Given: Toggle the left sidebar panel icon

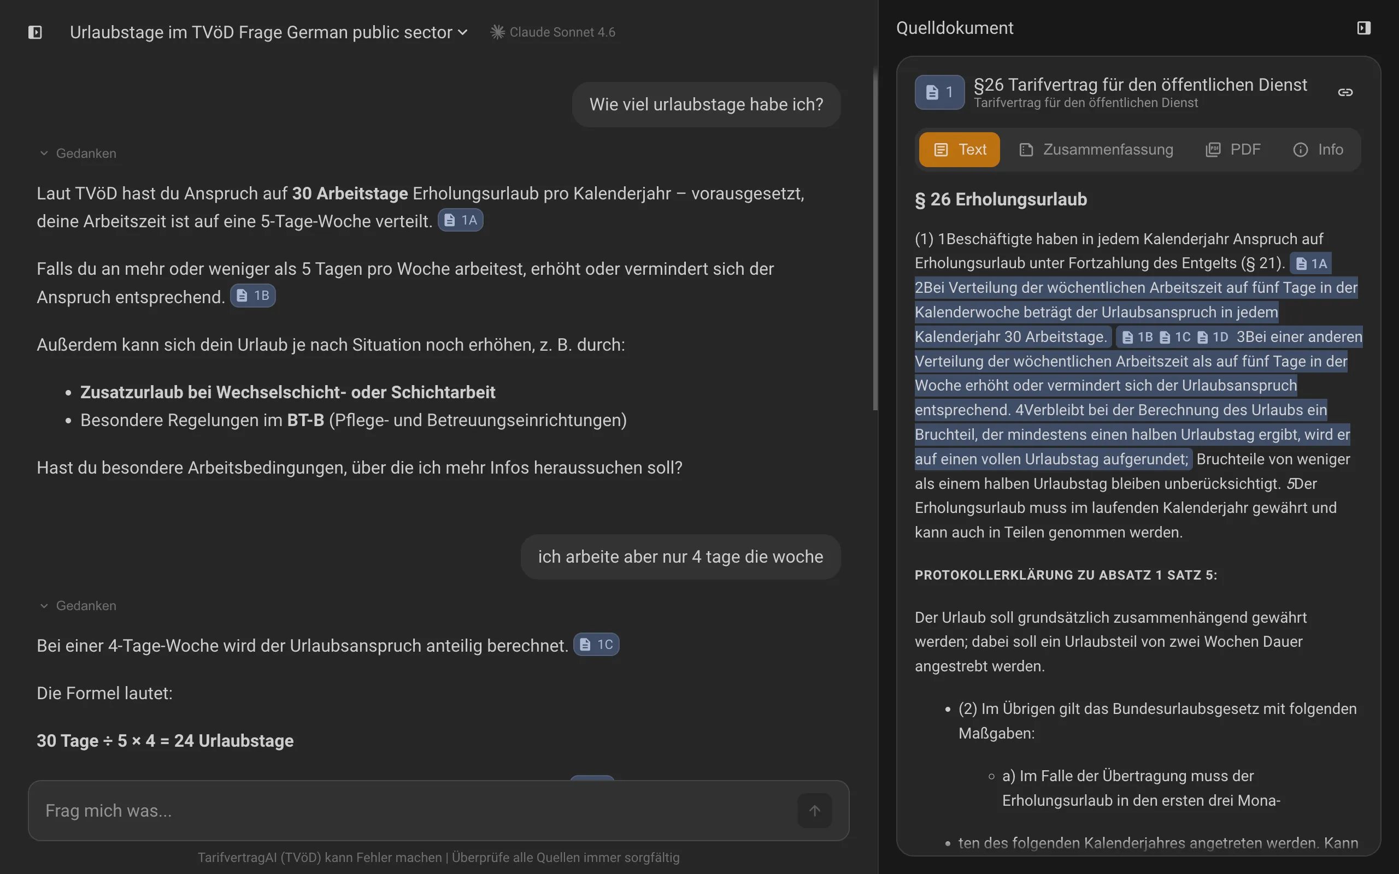Looking at the screenshot, I should (x=36, y=32).
